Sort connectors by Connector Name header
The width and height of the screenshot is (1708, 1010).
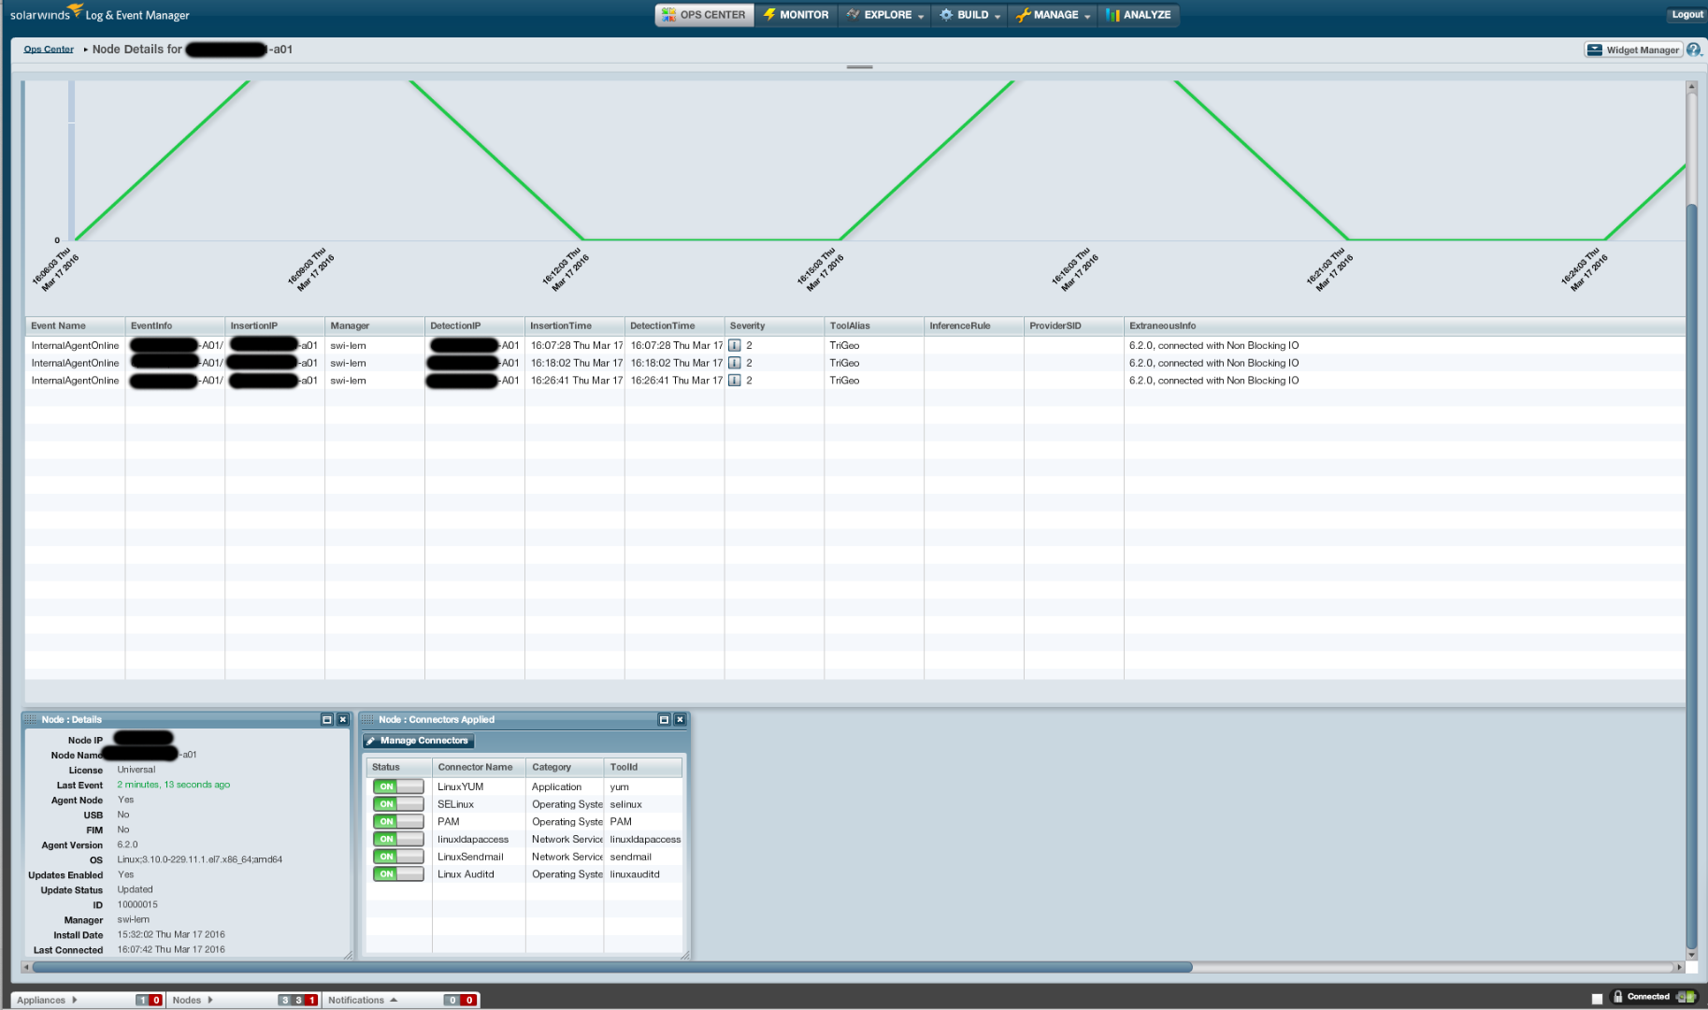479,767
